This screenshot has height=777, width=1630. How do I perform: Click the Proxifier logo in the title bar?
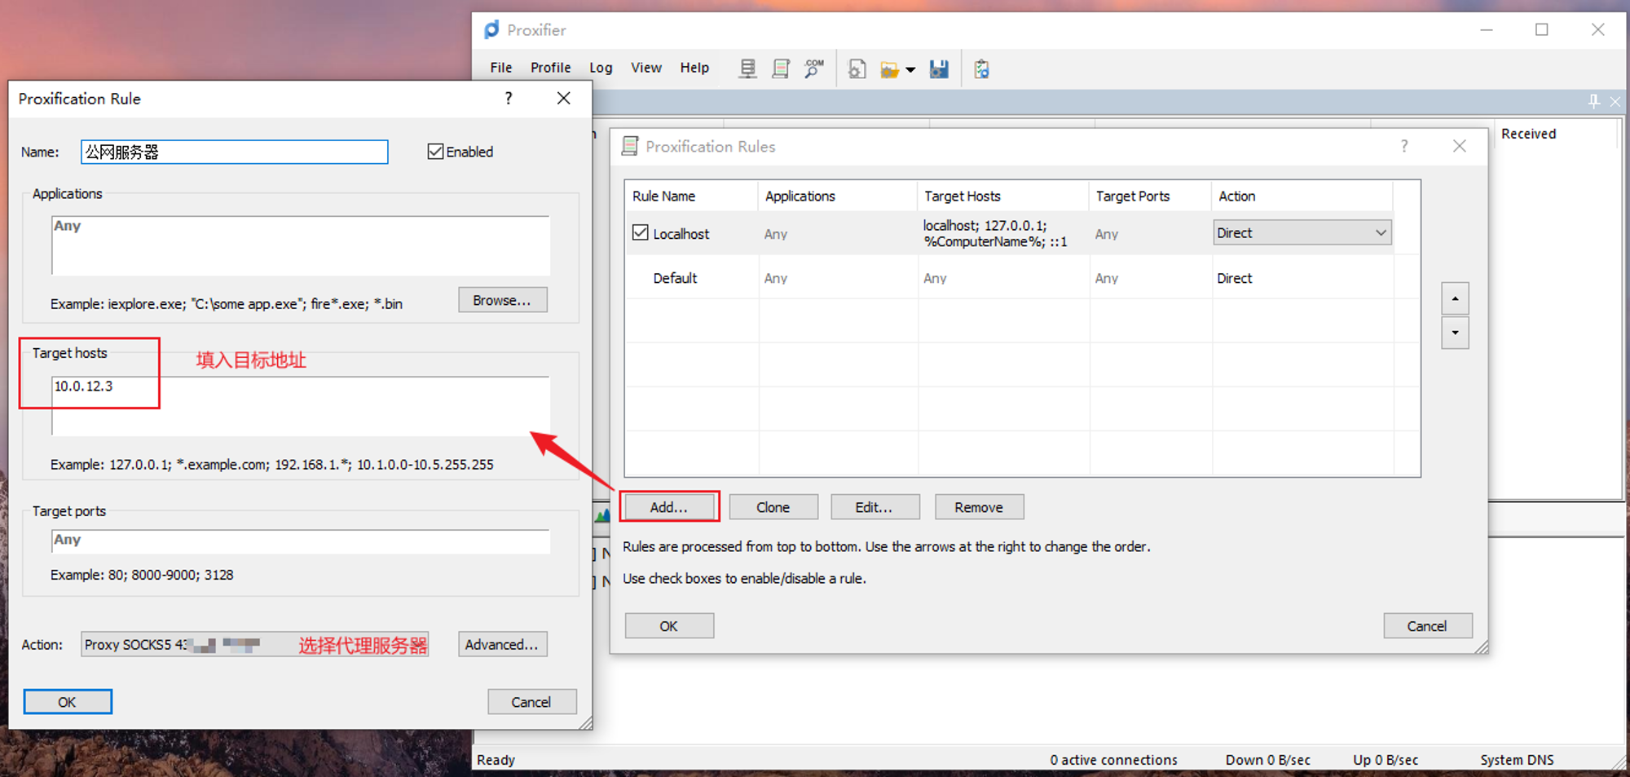click(491, 30)
